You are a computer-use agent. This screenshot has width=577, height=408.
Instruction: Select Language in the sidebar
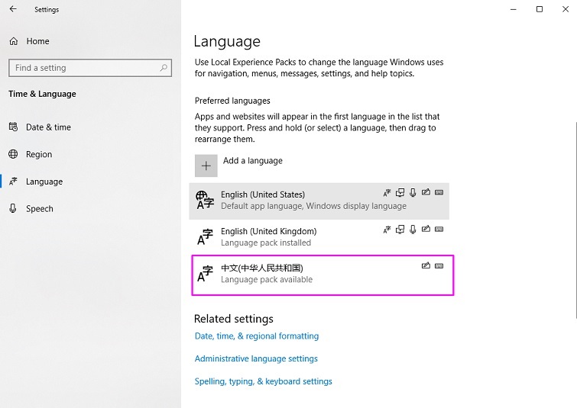coord(44,182)
